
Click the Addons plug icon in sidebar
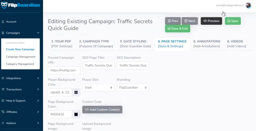(x=3, y=123)
